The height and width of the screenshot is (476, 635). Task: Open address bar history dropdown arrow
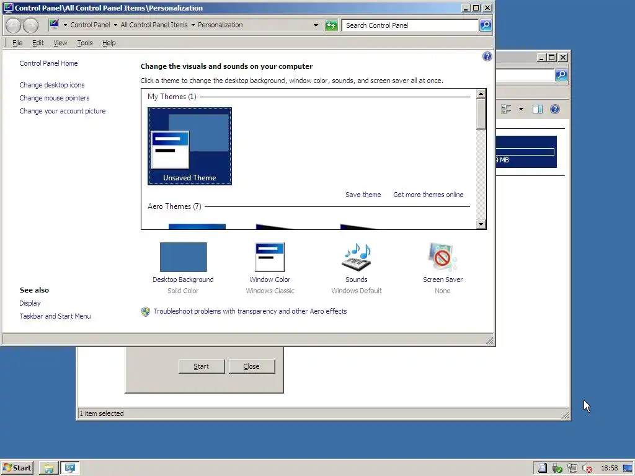(316, 25)
